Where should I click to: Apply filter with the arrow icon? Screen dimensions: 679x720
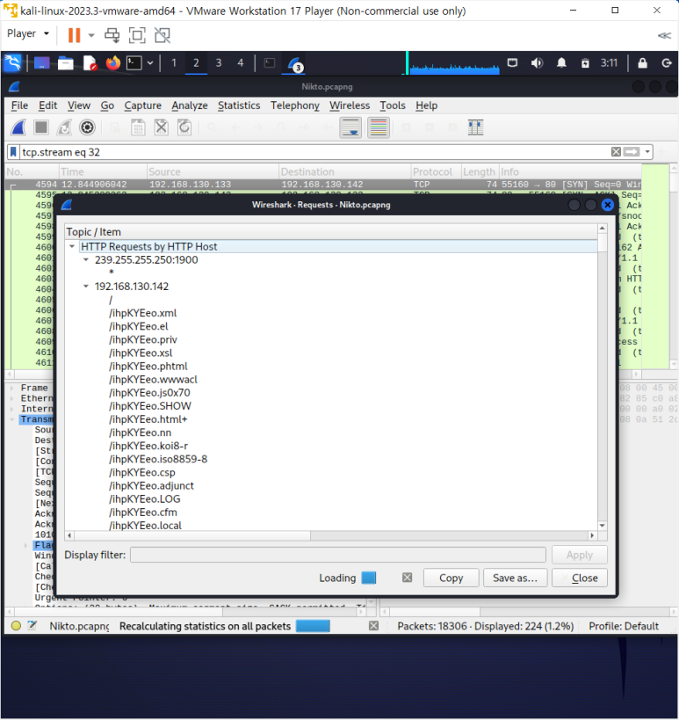(x=632, y=152)
